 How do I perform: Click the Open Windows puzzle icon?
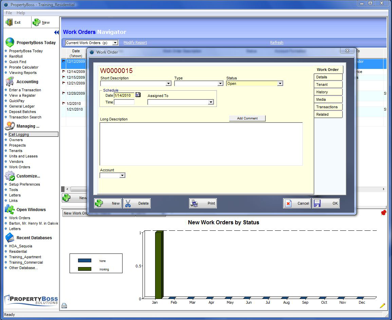[x=10, y=209]
